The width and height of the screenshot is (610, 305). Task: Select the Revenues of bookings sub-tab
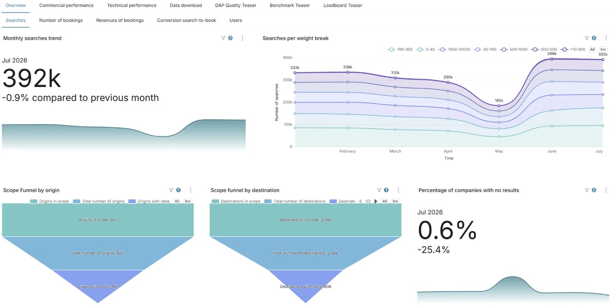pos(120,20)
